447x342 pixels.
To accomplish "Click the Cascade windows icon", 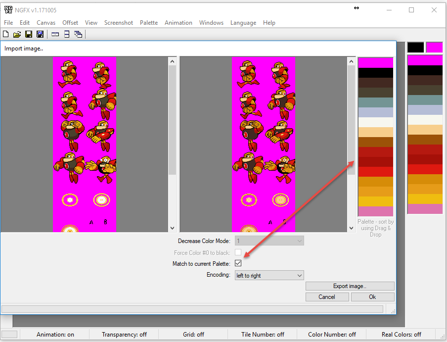I will pos(78,34).
